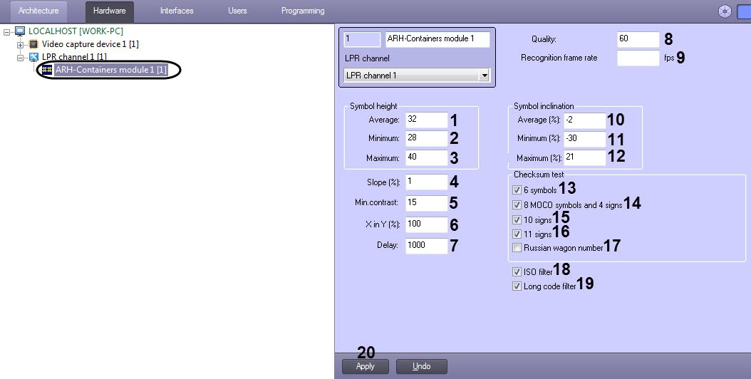This screenshot has height=379, width=751.
Task: Click the X in Y (%) field
Action: [x=426, y=224]
